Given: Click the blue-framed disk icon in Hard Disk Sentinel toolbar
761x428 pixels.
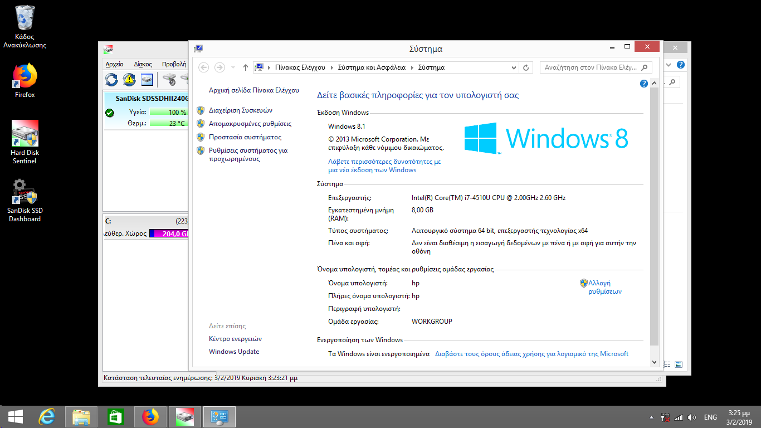Looking at the screenshot, I should [x=147, y=80].
